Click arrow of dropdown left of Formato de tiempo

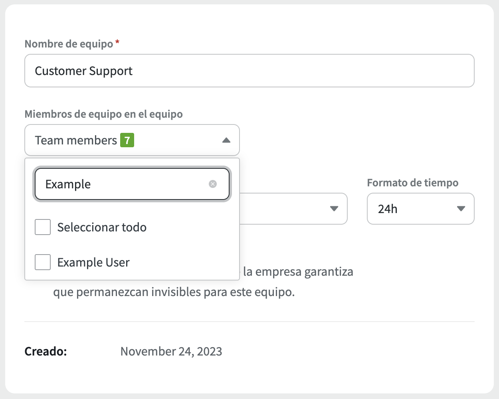334,209
